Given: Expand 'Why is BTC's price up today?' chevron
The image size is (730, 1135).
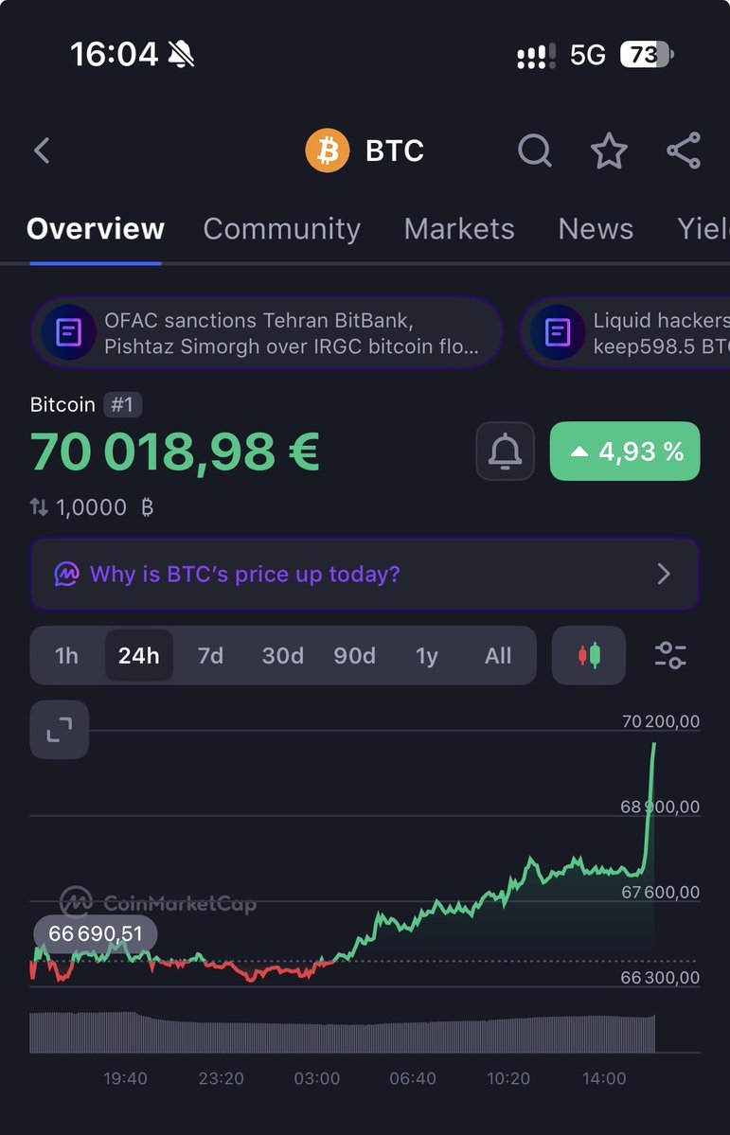Looking at the screenshot, I should click(x=664, y=575).
